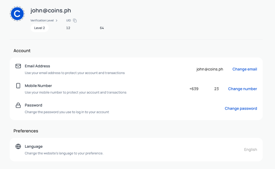Click the john@coins.ph profile heading
The image size is (275, 169).
pyautogui.click(x=51, y=11)
